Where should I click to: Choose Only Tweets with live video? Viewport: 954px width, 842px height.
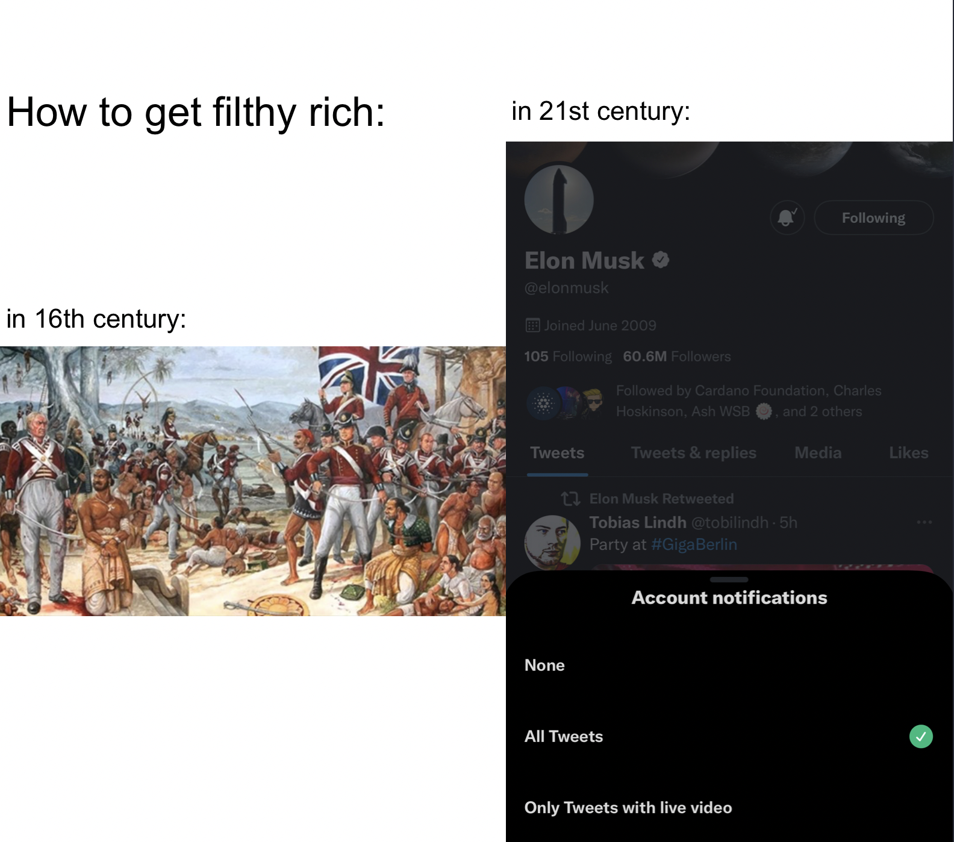point(628,807)
